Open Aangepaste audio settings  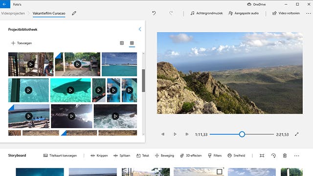[x=244, y=13]
